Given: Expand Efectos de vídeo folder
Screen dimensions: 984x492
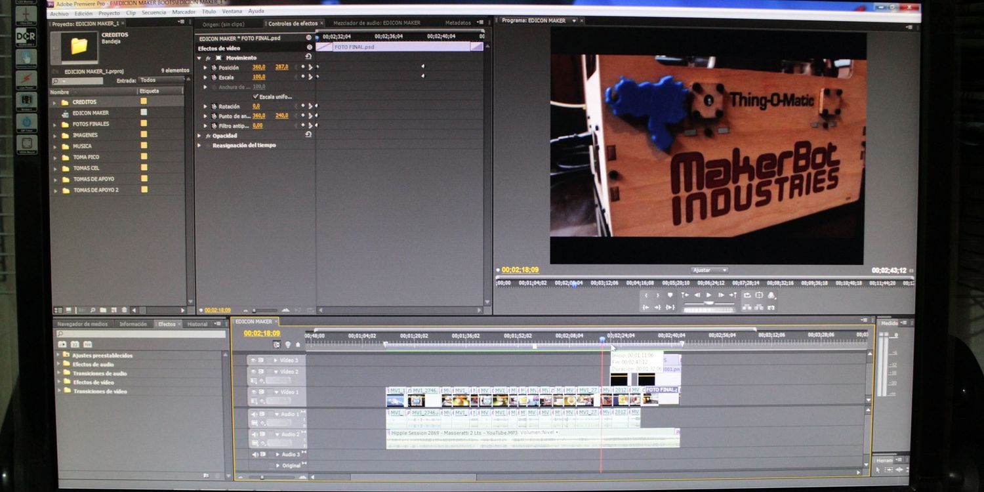Looking at the screenshot, I should point(58,382).
